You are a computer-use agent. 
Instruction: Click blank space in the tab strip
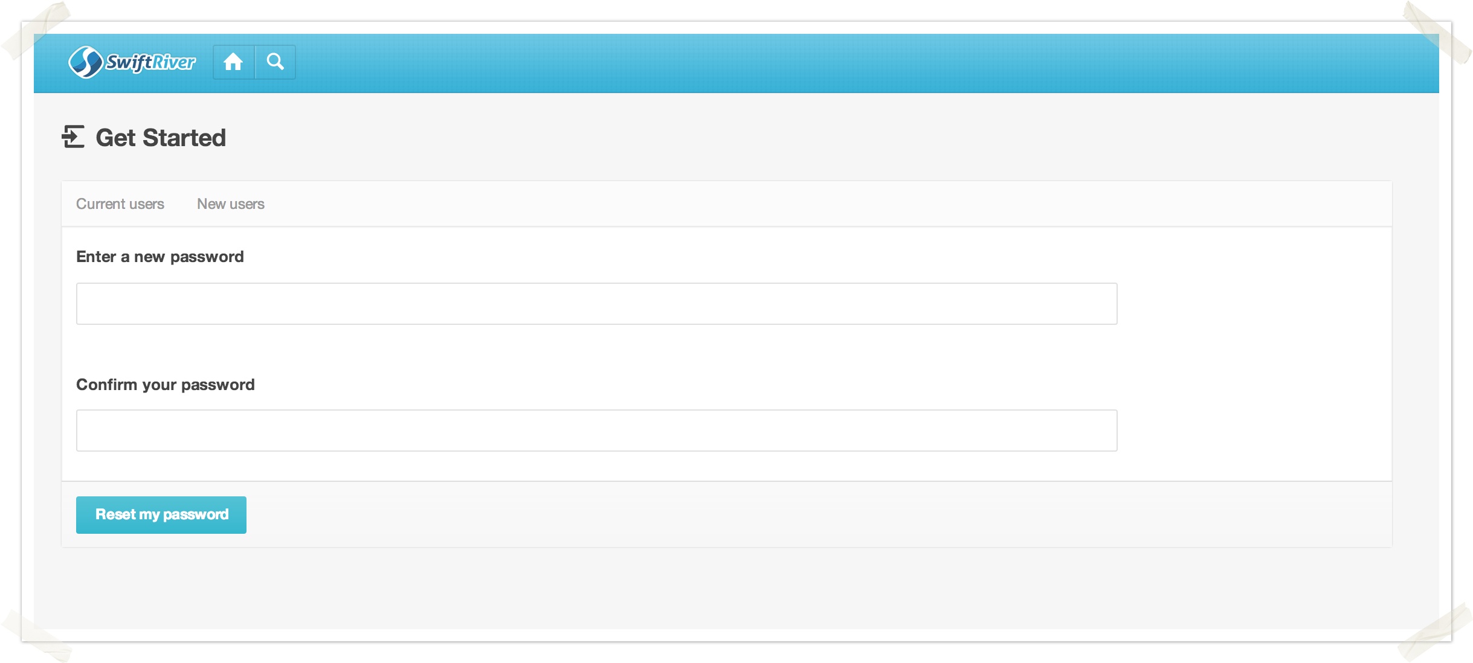click(816, 204)
